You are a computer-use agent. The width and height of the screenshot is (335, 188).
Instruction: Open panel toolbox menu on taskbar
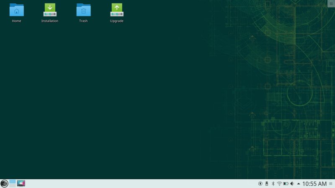point(331,183)
